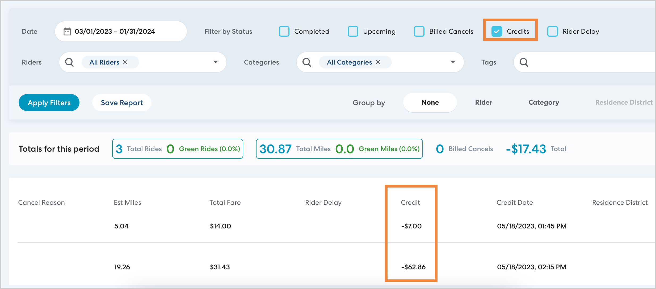Remove the All Riders chip

[125, 62]
